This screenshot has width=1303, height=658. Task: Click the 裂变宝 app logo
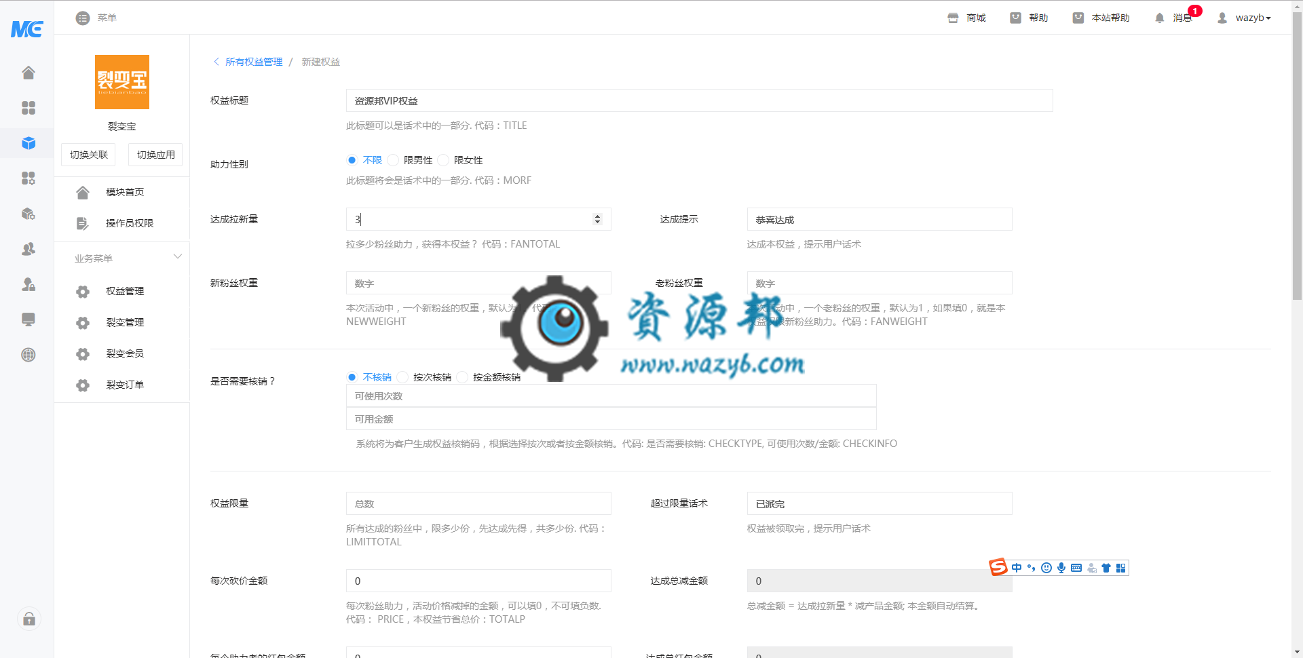[121, 82]
